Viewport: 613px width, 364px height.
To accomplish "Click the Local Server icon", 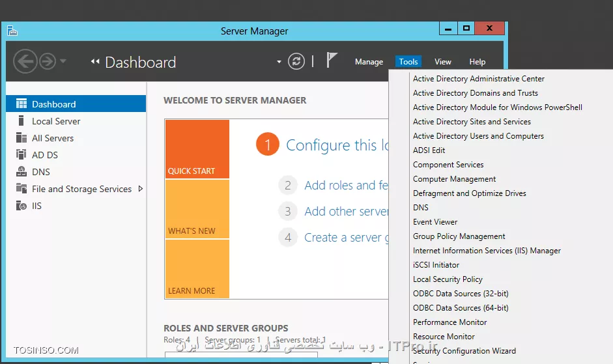I will pyautogui.click(x=21, y=121).
